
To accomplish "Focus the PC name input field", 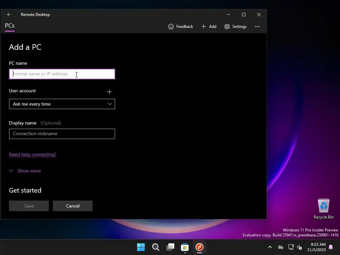I will coord(62,74).
